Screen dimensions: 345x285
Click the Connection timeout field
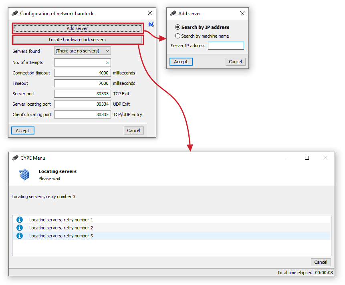tap(83, 73)
